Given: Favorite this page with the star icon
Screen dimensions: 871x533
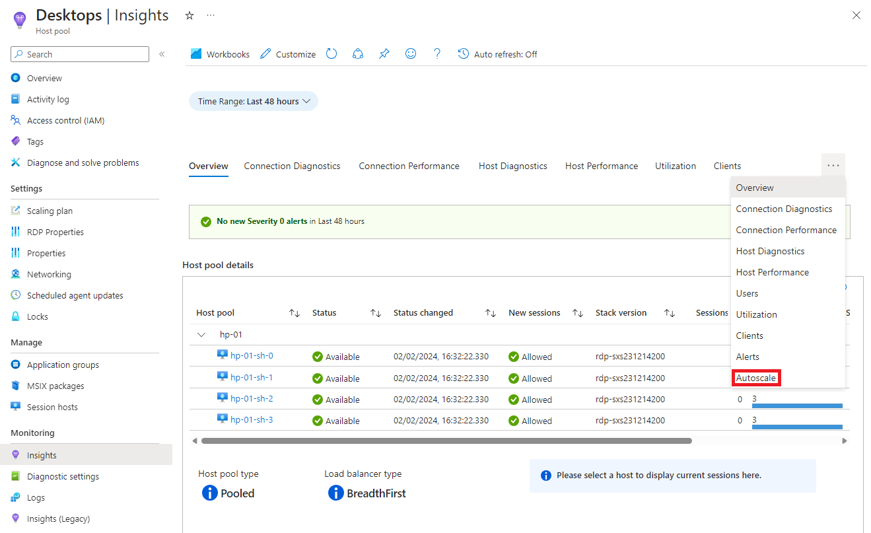Looking at the screenshot, I should point(190,15).
